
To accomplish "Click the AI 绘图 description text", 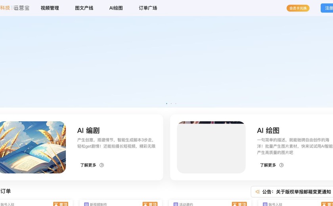I will tap(295, 146).
